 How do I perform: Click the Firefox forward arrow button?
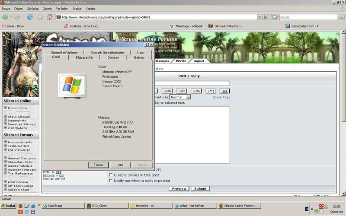tap(17, 17)
